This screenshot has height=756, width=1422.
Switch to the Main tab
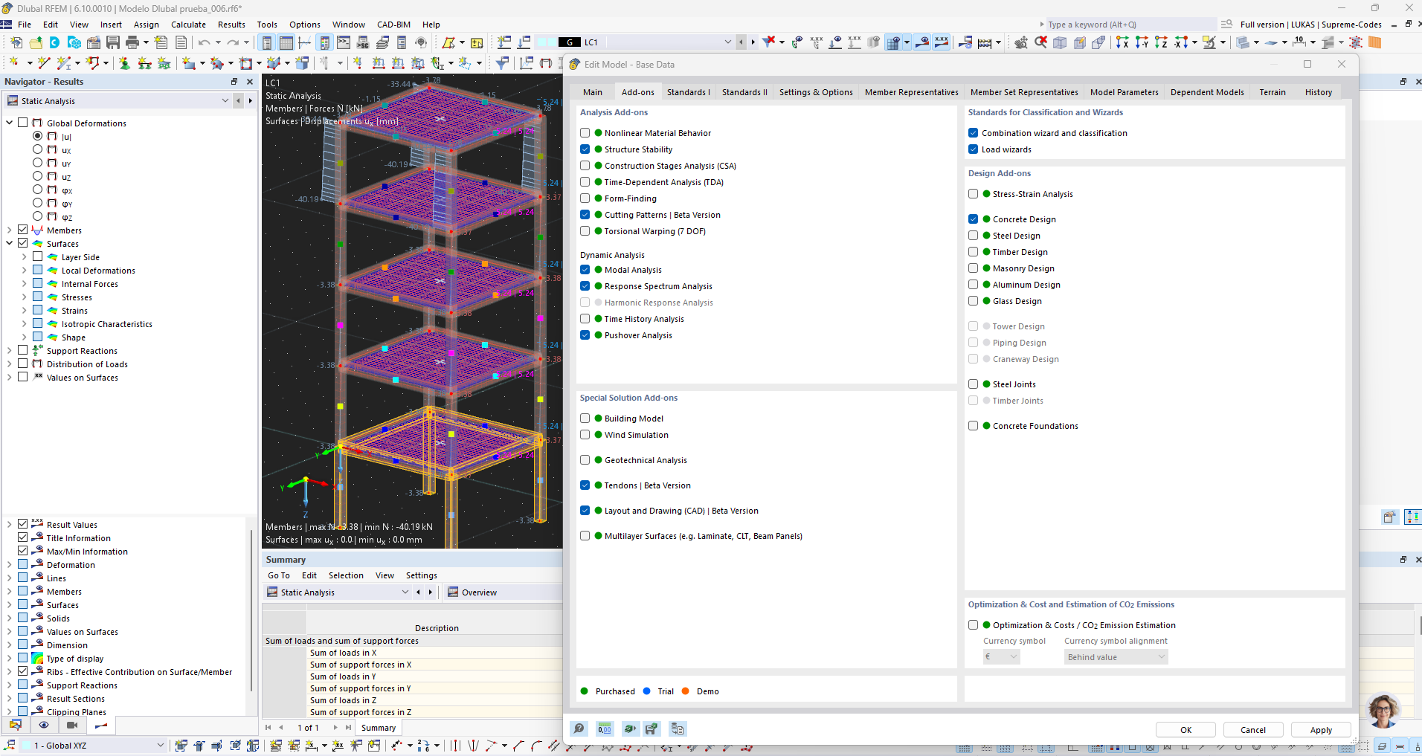pos(593,92)
